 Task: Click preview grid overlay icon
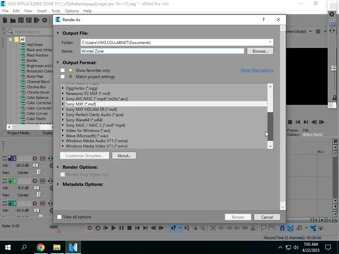[x=318, y=31]
